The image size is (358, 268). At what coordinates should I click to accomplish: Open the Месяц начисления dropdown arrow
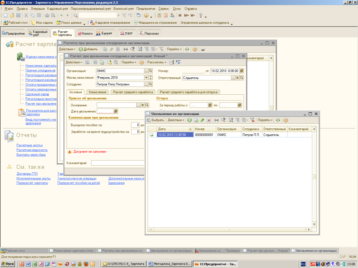pyautogui.click(x=146, y=78)
